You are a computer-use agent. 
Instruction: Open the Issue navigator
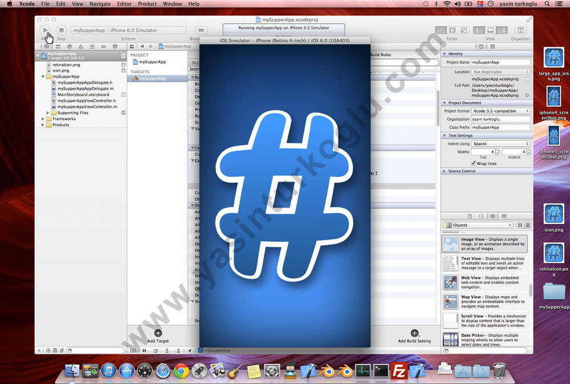pyautogui.click(x=81, y=47)
